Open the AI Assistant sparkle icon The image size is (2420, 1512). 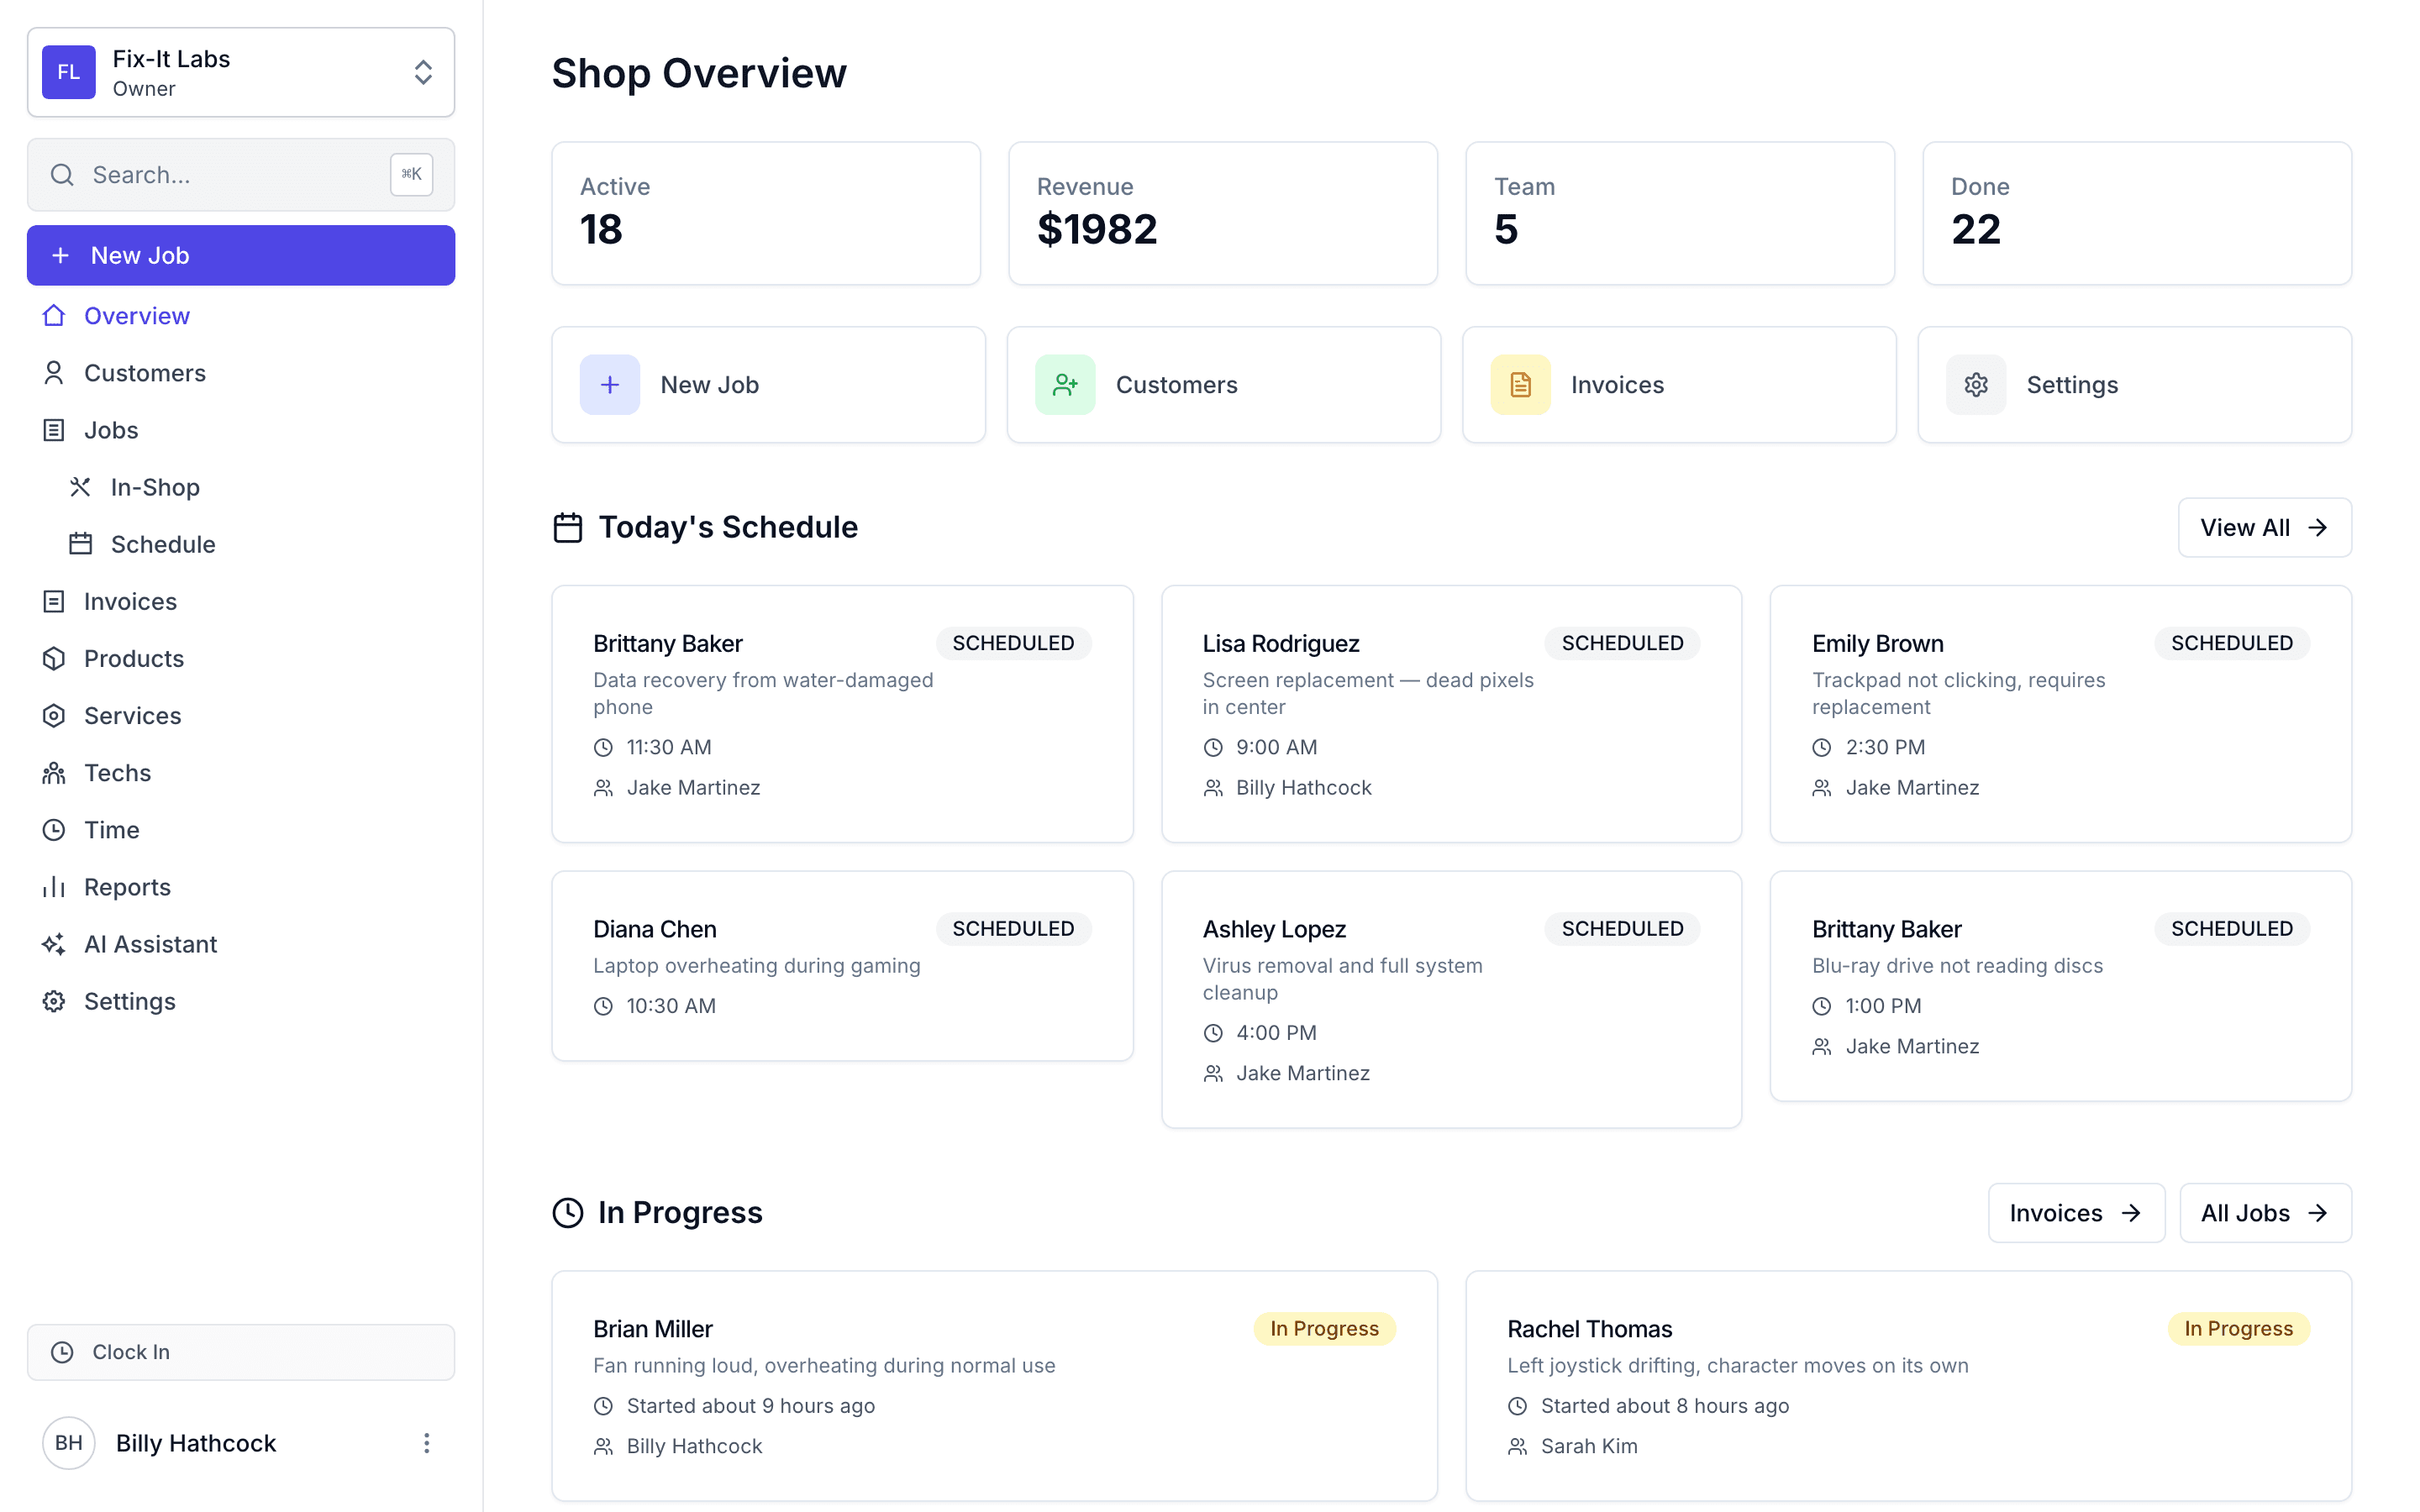(x=53, y=944)
